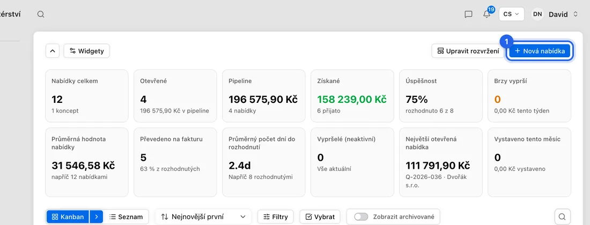Click the 2.4d average days value

tap(240, 166)
